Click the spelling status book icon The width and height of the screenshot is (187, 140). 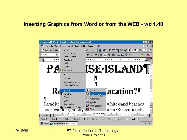[x=133, y=119]
